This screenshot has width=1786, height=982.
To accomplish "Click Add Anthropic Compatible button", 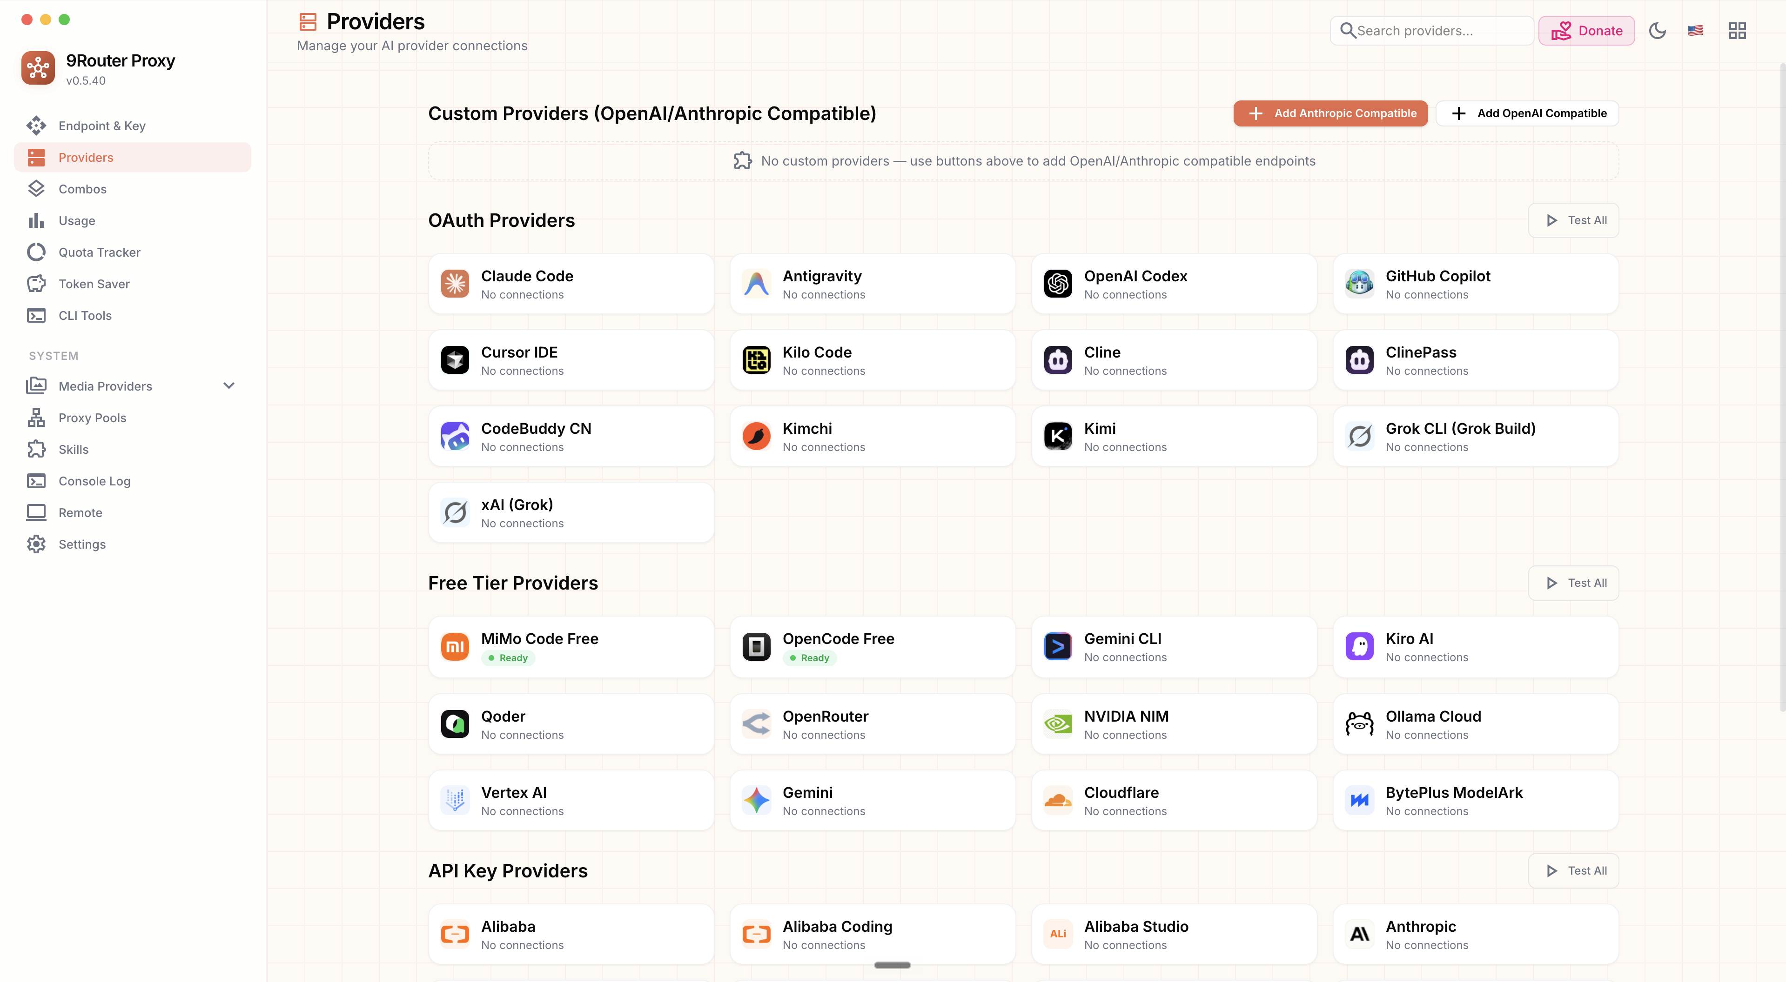I will click(1330, 113).
